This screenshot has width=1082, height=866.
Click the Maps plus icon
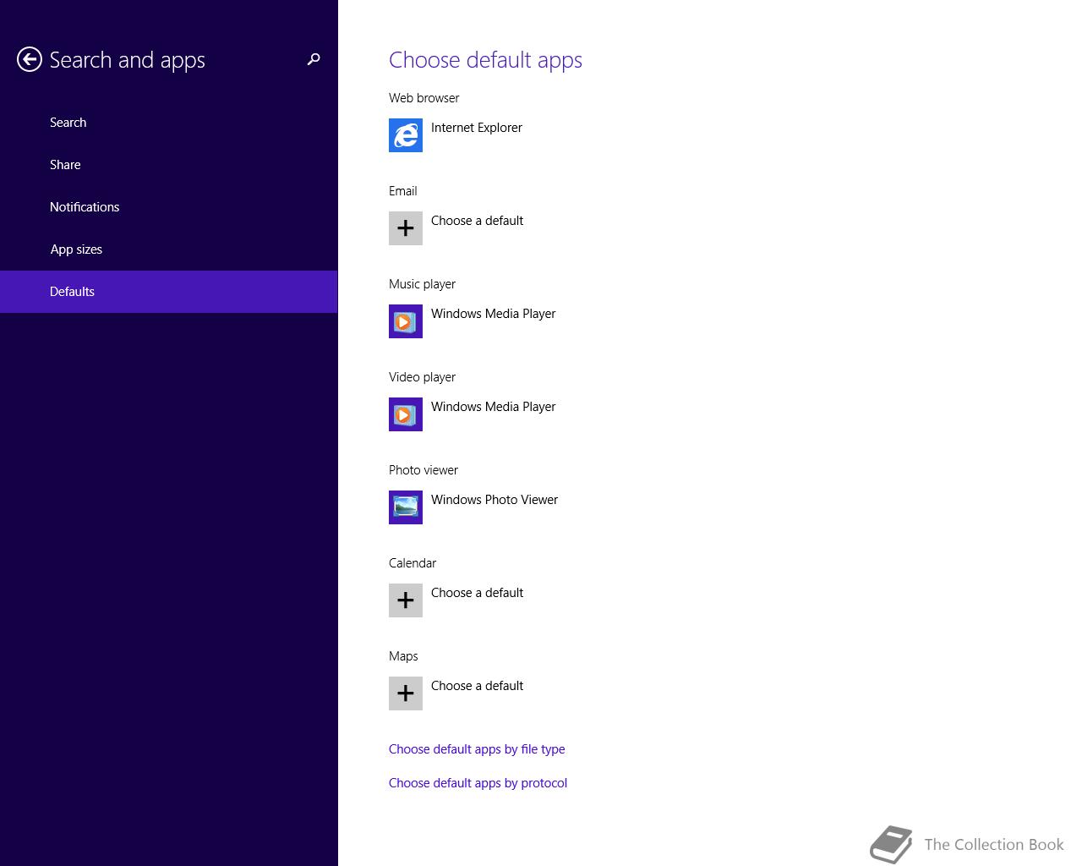point(406,693)
